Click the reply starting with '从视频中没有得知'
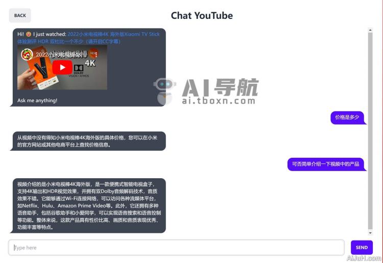383x263 pixels. click(88, 141)
